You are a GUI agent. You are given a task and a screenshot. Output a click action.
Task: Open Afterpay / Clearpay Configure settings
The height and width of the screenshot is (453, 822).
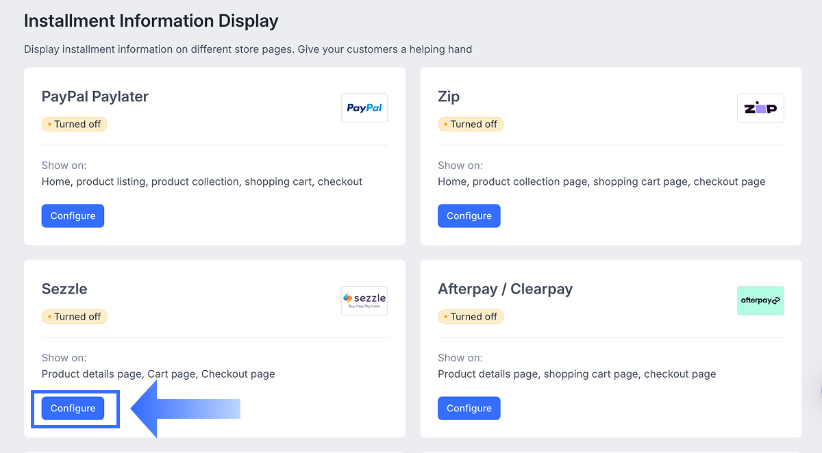pyautogui.click(x=469, y=409)
